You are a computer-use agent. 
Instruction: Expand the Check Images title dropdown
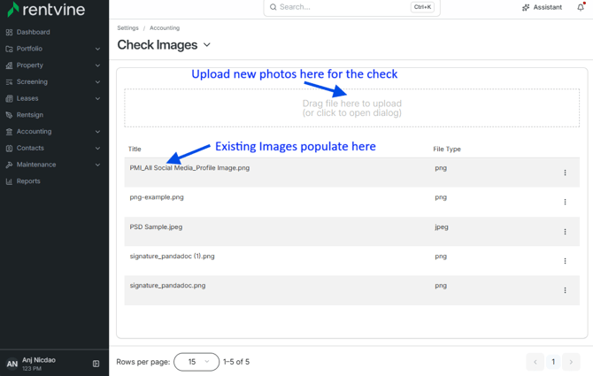tap(207, 44)
